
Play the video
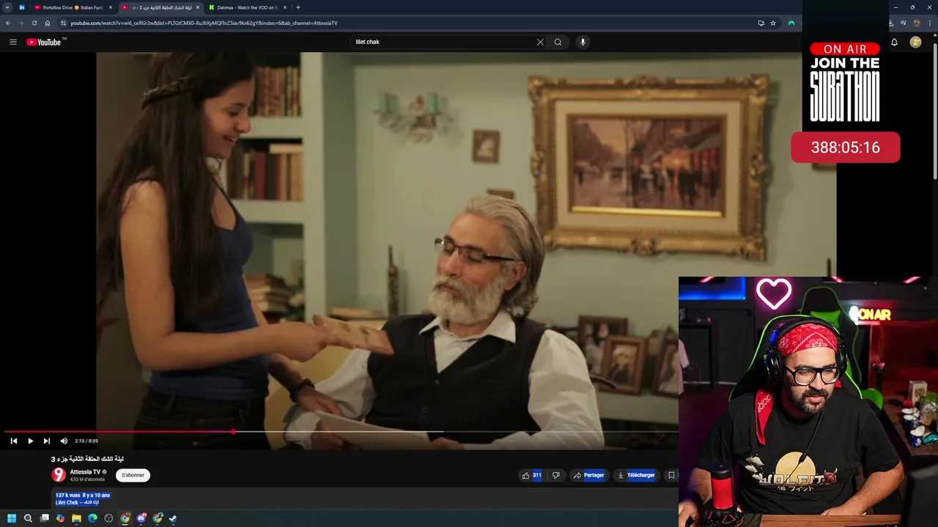click(x=30, y=441)
